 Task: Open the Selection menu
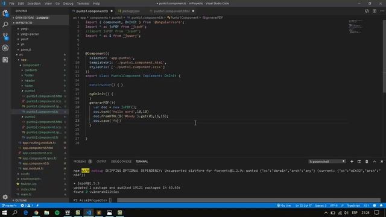pyautogui.click(x=34, y=4)
